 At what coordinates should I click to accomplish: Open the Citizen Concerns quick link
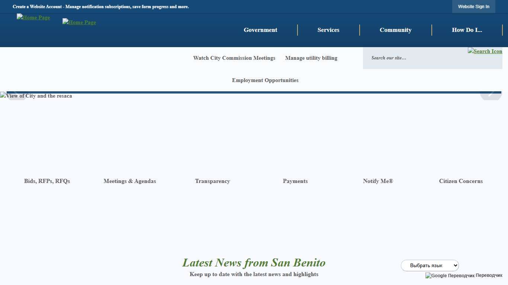461,181
